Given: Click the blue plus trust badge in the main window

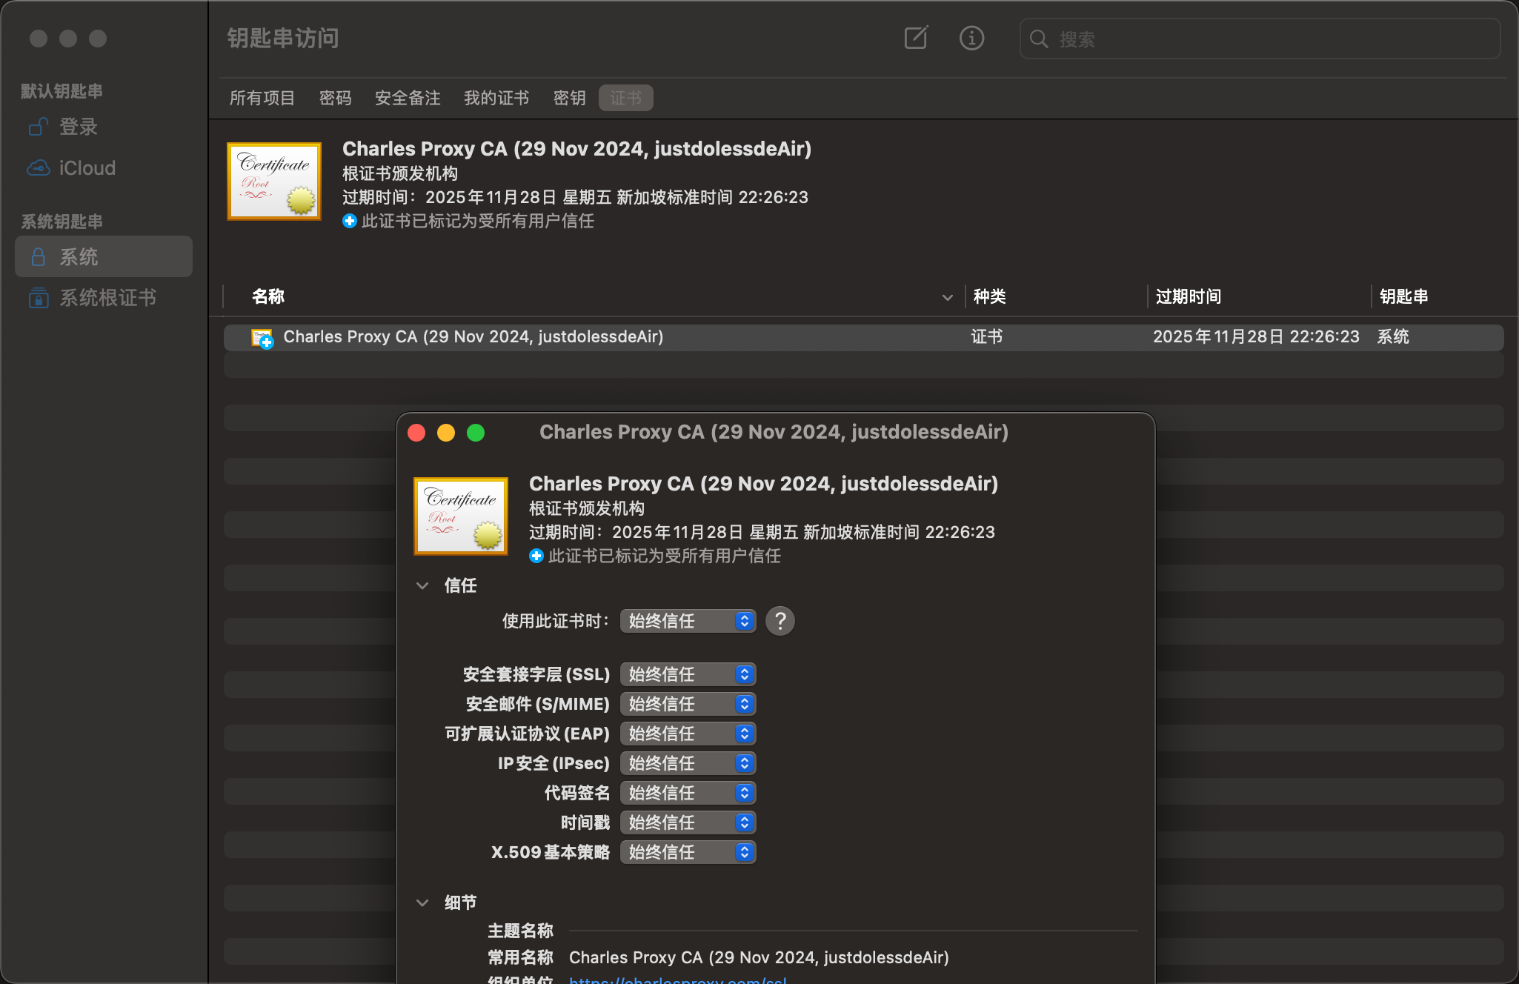Looking at the screenshot, I should pos(350,221).
